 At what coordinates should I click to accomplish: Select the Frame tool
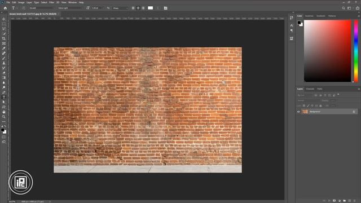[x=4, y=43]
